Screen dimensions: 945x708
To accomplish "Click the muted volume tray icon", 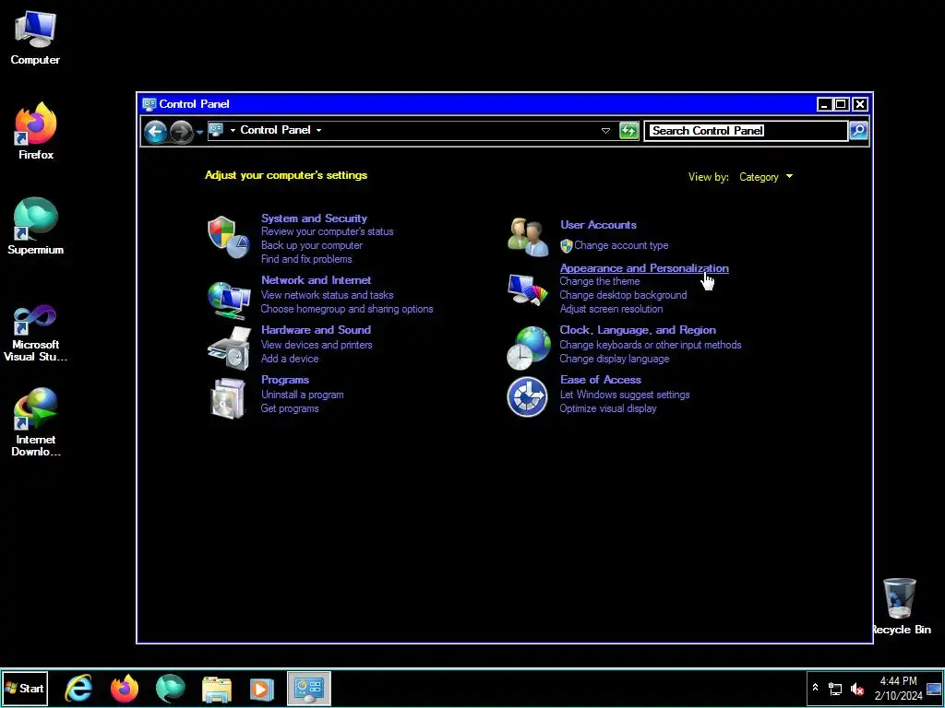I will (856, 689).
